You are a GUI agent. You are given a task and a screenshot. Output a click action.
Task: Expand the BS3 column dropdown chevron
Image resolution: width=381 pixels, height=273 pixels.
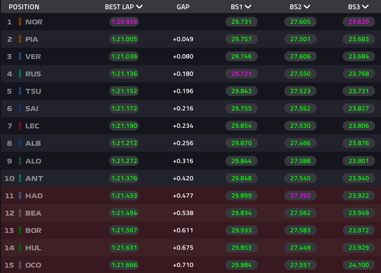365,7
